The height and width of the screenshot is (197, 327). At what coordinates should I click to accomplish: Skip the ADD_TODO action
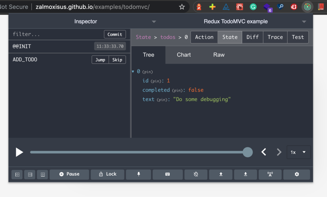pos(117,60)
